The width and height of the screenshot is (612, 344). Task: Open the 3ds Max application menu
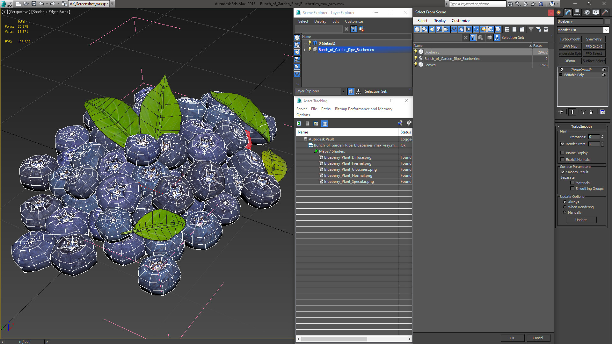(6, 4)
